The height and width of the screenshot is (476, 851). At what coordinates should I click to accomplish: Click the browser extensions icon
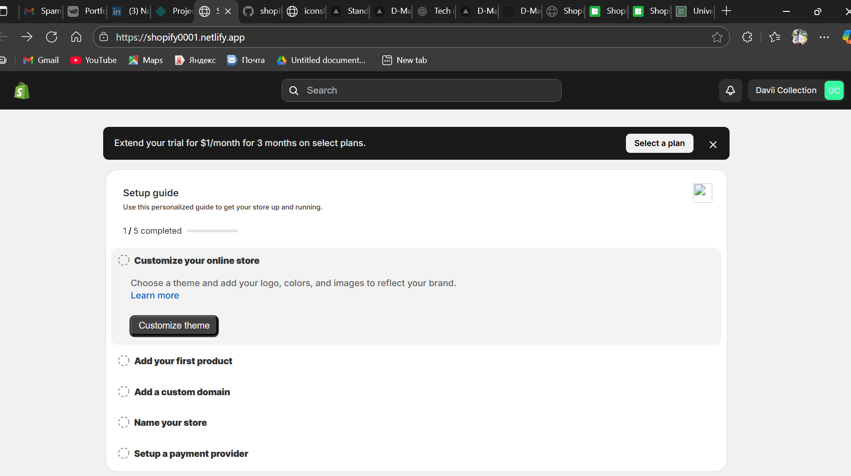(x=747, y=37)
